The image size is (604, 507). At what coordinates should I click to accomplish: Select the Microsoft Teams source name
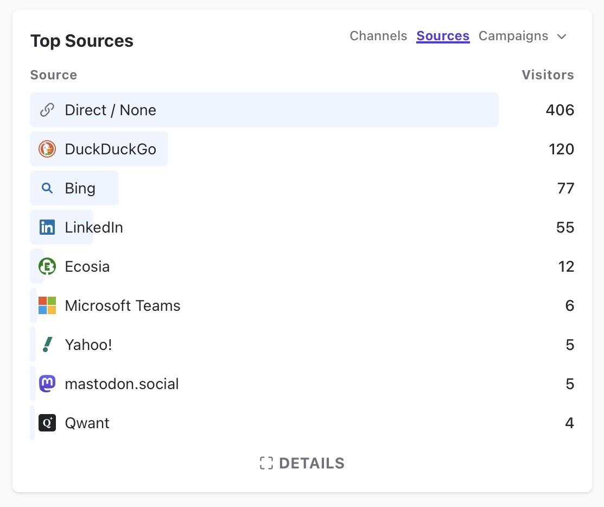pyautogui.click(x=123, y=306)
